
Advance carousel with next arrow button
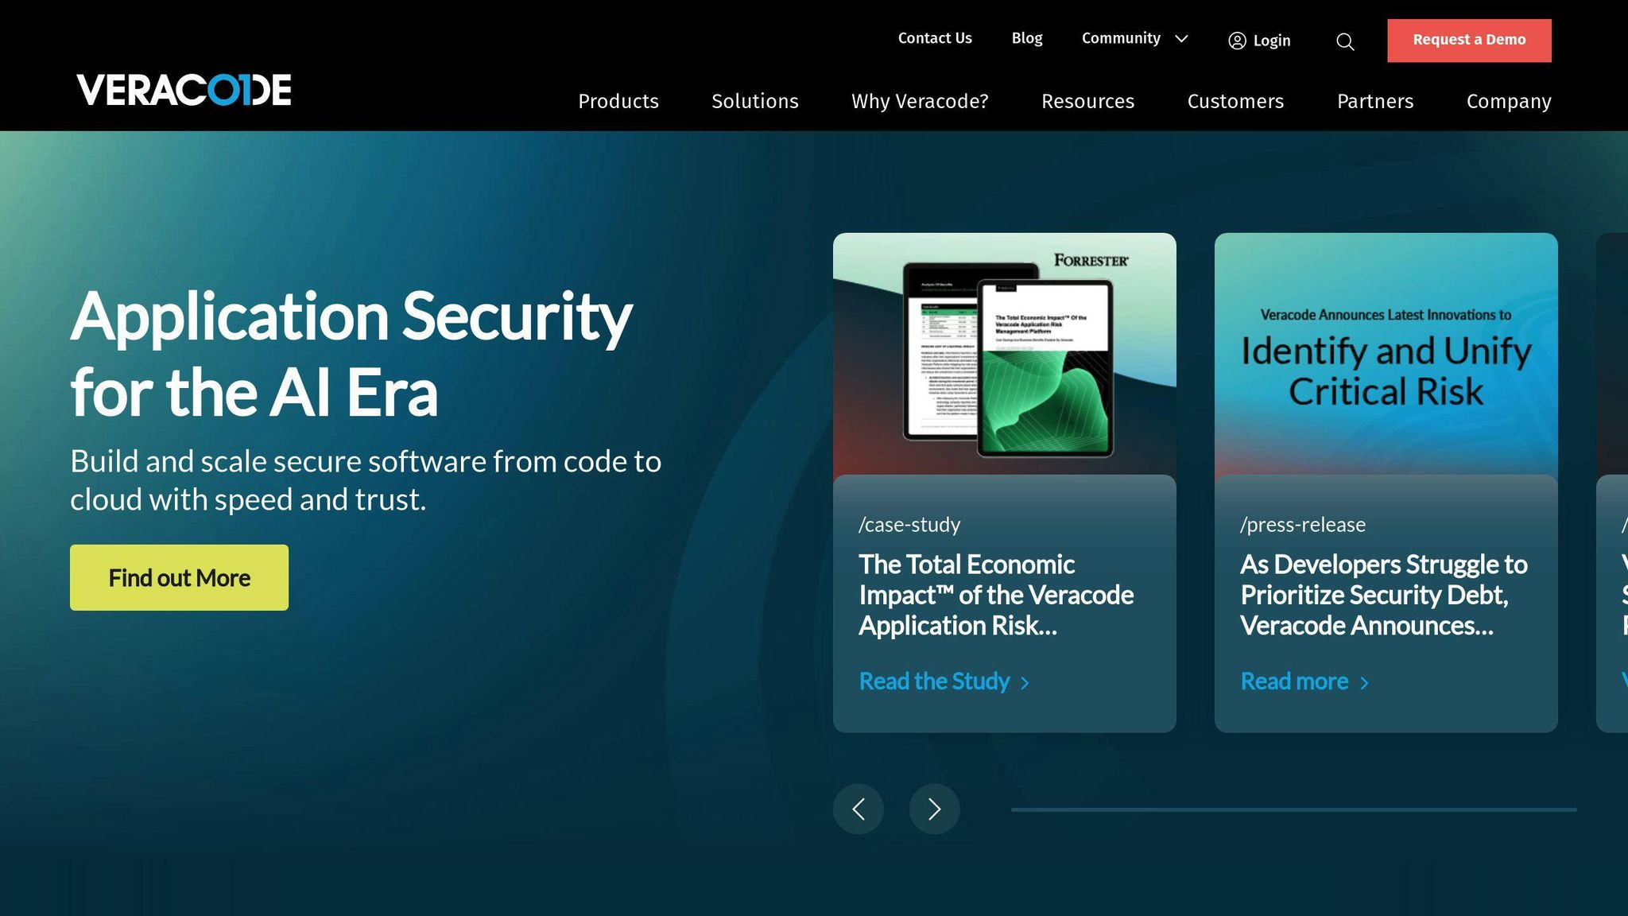(x=934, y=809)
